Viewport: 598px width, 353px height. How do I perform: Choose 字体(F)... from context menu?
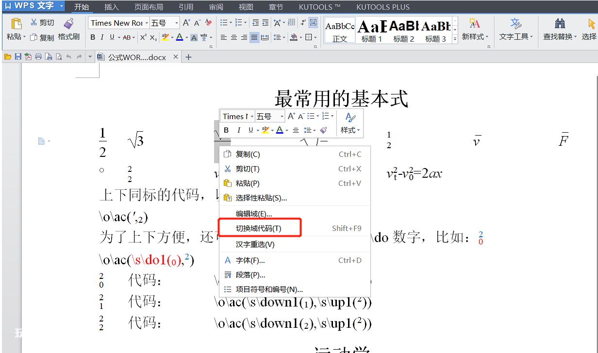point(295,261)
